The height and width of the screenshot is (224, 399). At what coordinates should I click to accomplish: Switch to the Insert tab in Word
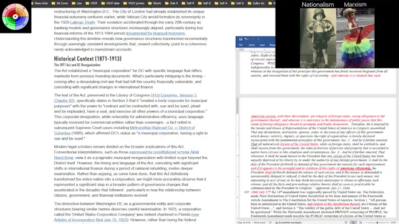click(x=262, y=45)
